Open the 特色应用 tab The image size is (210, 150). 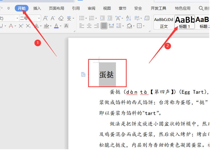tap(183, 9)
